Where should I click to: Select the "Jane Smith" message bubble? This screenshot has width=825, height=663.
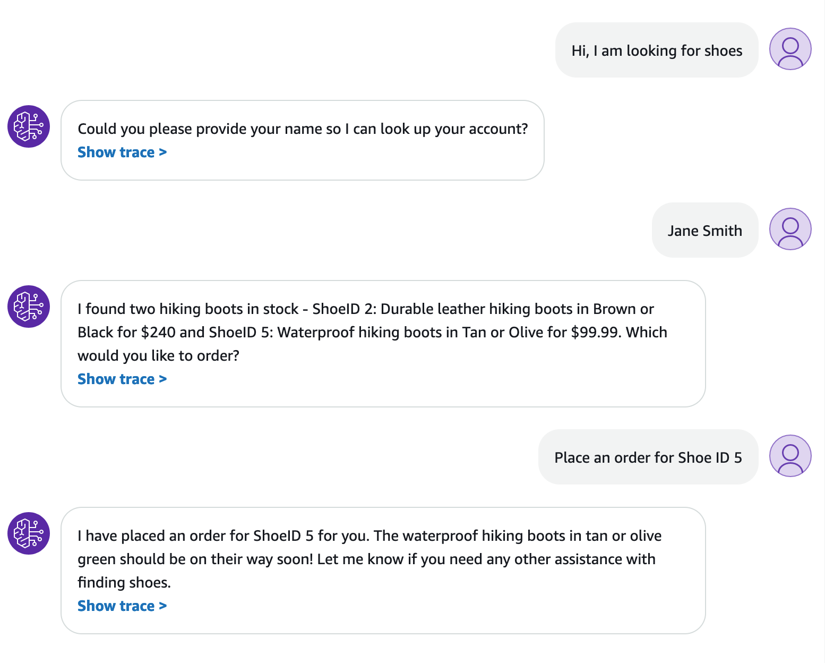click(704, 230)
